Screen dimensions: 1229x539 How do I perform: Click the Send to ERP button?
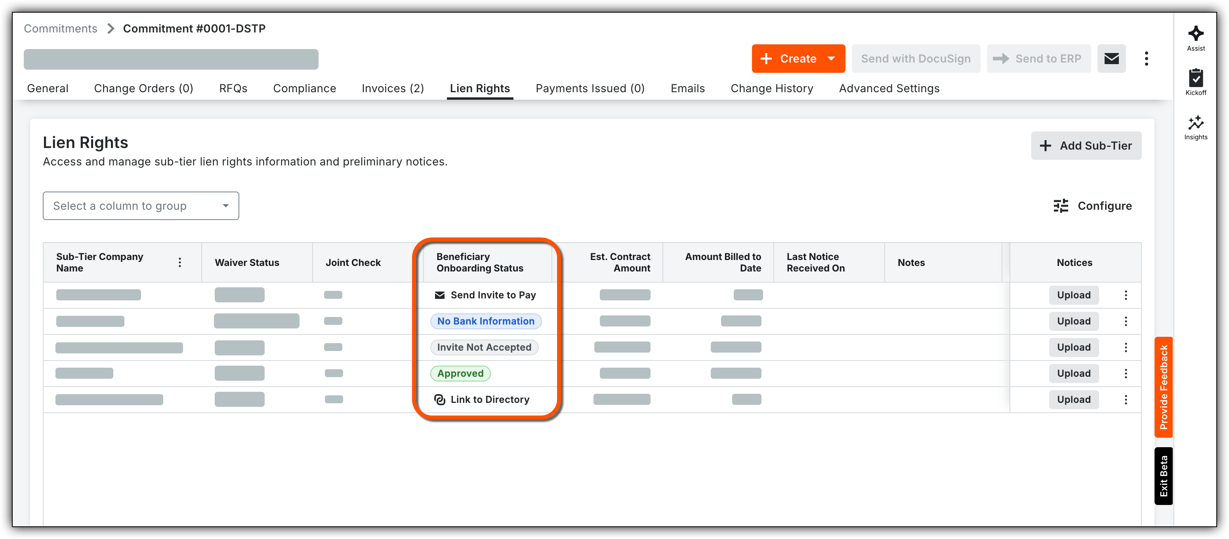tap(1038, 59)
